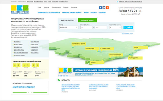Open the О нас page link
The height and width of the screenshot is (101, 163).
(39, 7)
